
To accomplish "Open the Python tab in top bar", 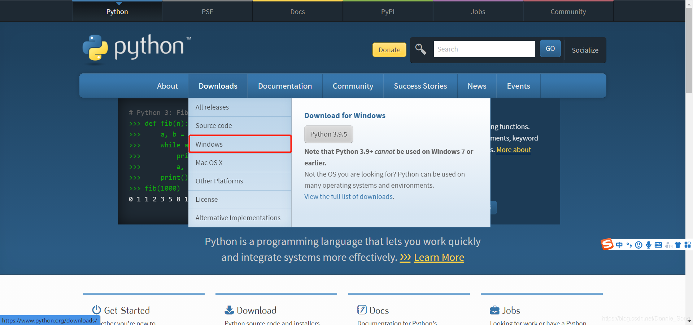I will click(117, 12).
